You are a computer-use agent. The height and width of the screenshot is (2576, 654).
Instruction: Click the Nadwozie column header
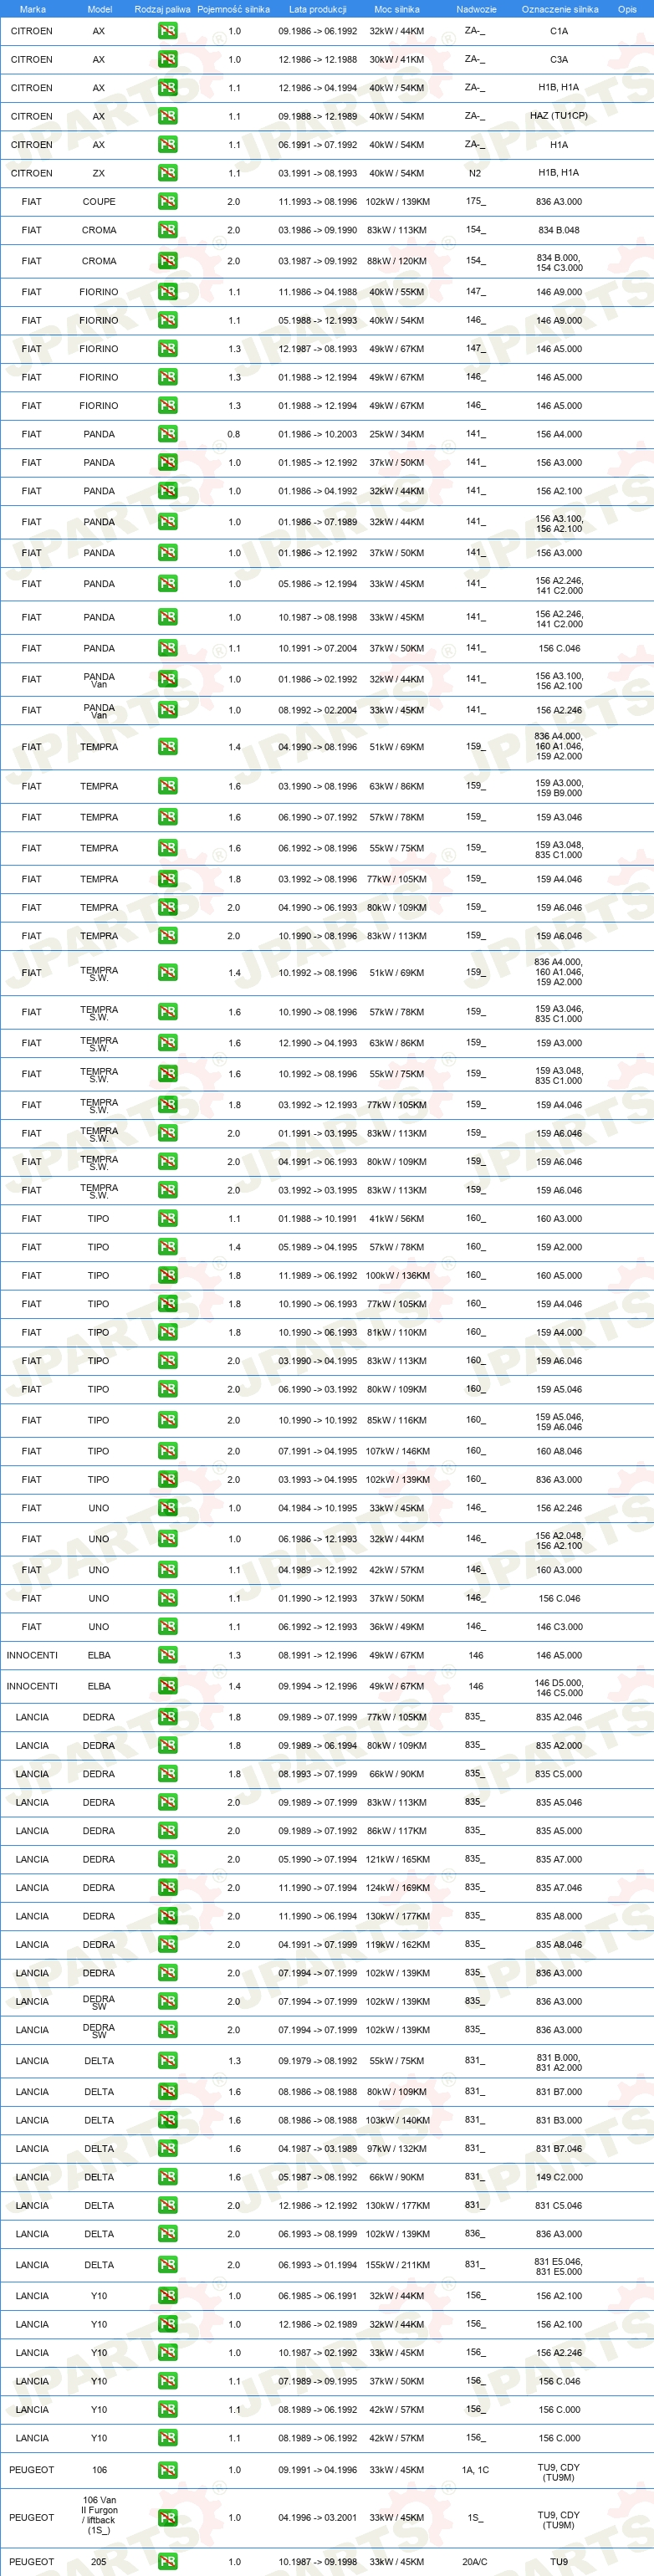click(476, 9)
